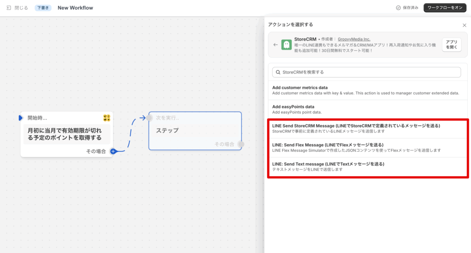Screen dimensions: 471x253
Task: Click the New Workflow title
Action: point(75,8)
